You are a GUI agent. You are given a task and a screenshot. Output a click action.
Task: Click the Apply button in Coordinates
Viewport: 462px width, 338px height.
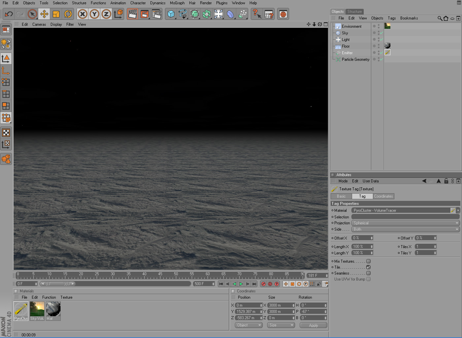pos(313,325)
